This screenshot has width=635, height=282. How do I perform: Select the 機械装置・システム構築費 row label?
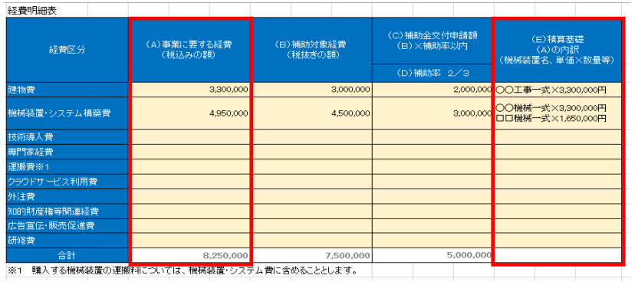coord(67,113)
